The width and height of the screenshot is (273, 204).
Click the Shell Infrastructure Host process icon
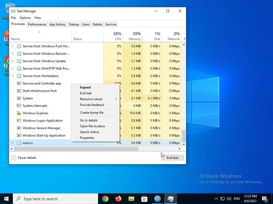point(19,91)
